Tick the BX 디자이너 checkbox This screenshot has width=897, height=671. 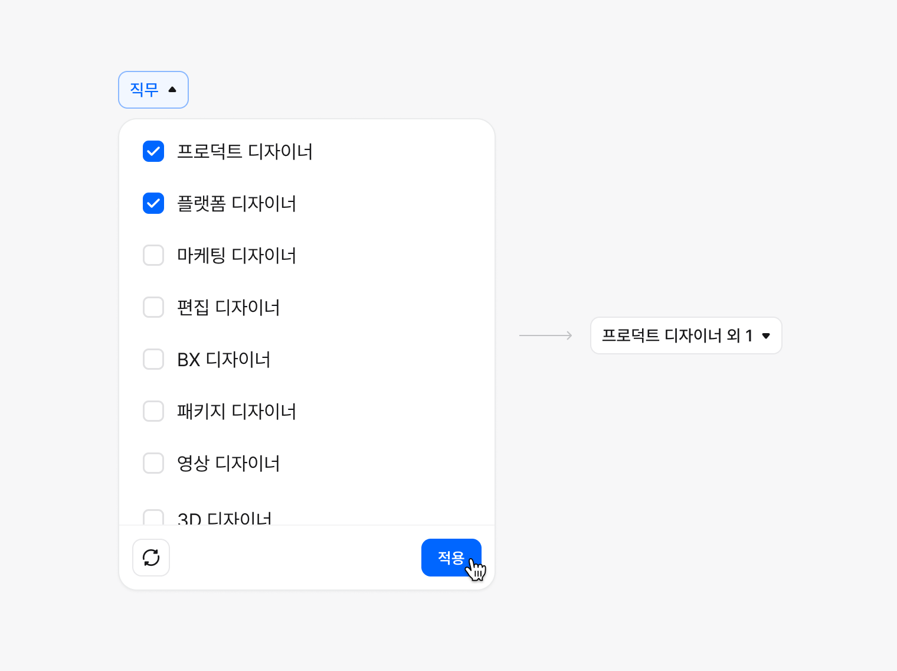click(153, 359)
